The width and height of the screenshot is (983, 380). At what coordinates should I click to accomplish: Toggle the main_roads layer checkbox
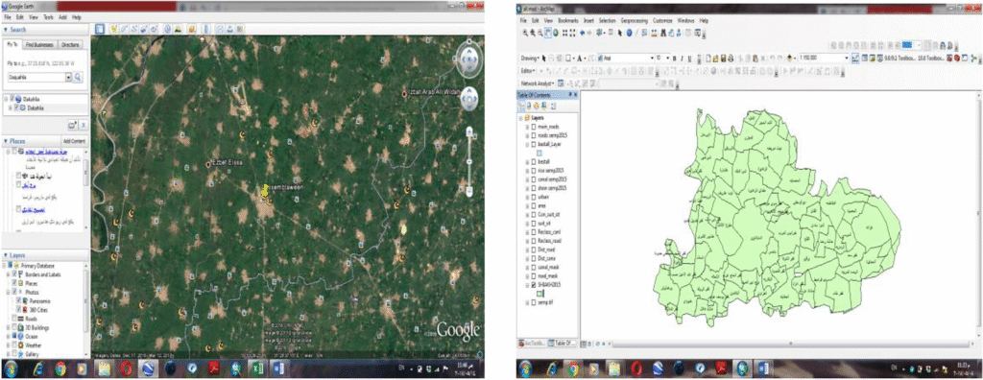(x=534, y=126)
